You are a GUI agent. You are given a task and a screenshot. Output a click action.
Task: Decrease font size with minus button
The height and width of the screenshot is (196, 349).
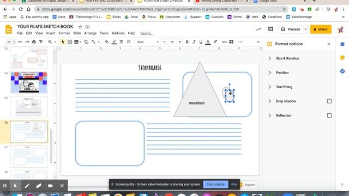[164, 42]
